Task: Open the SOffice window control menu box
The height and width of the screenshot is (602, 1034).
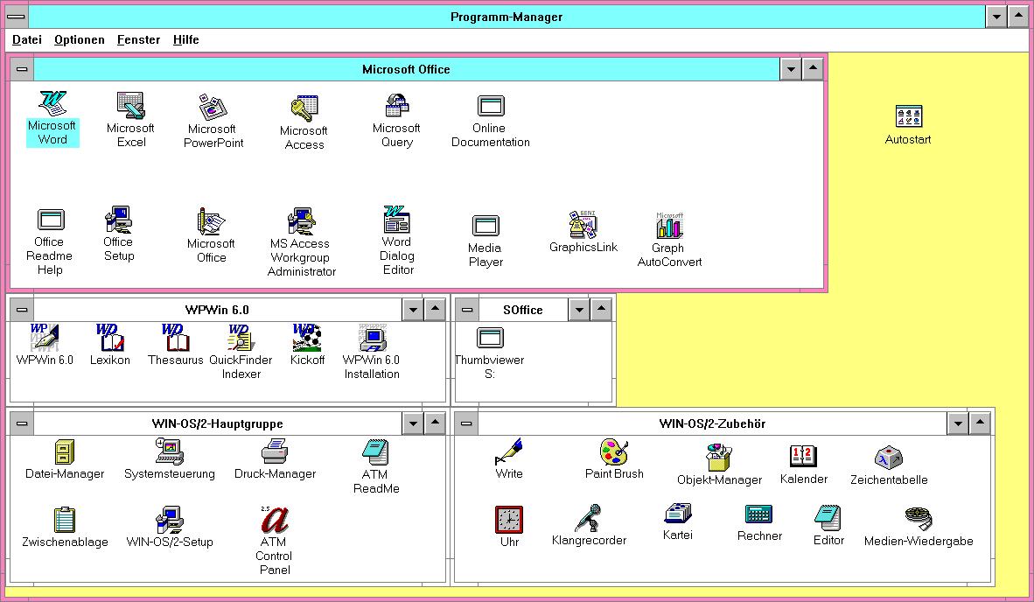Action: 466,309
